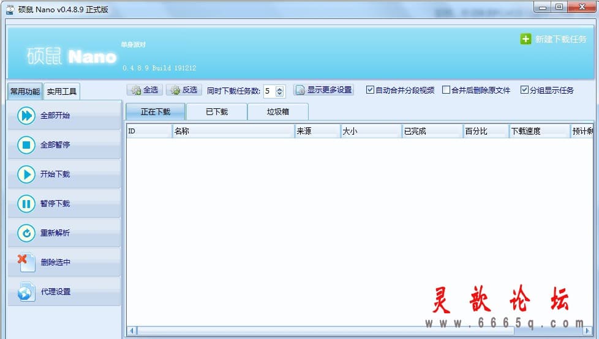
Task: Sort by the 大小 column header
Action: (x=371, y=131)
